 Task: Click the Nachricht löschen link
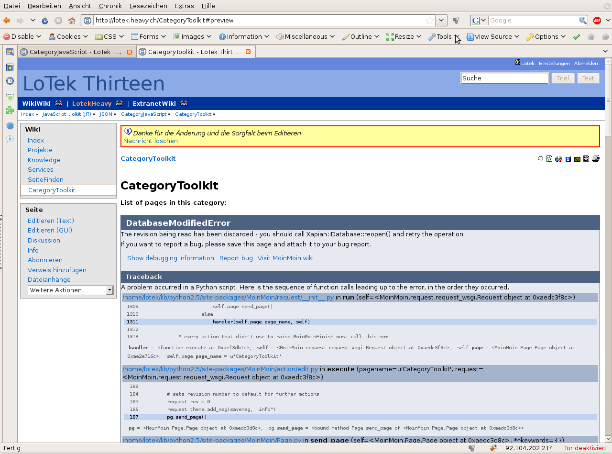click(x=150, y=141)
